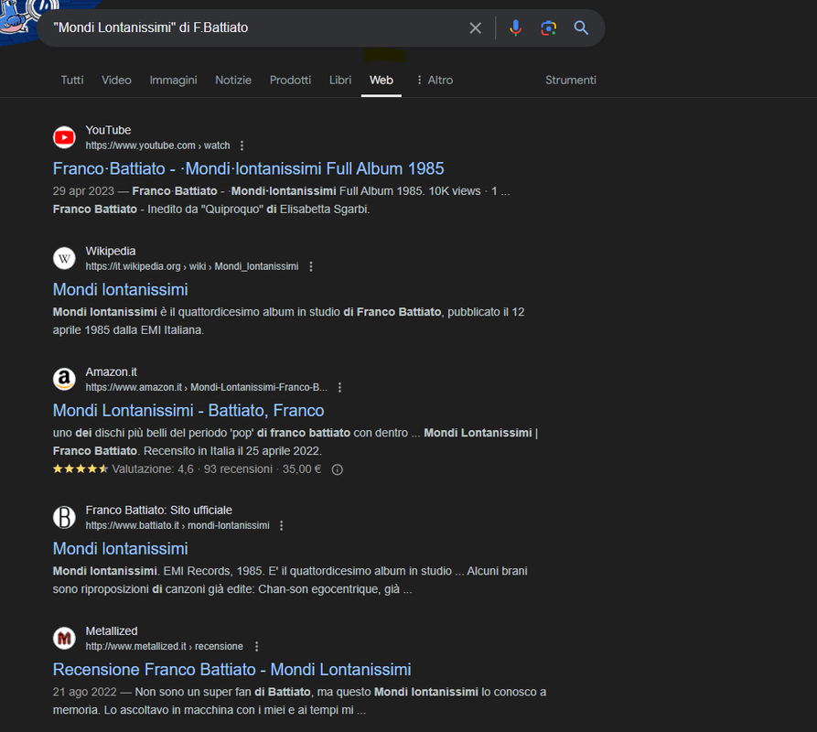
Task: Switch to the Tutti tab
Action: 72,81
